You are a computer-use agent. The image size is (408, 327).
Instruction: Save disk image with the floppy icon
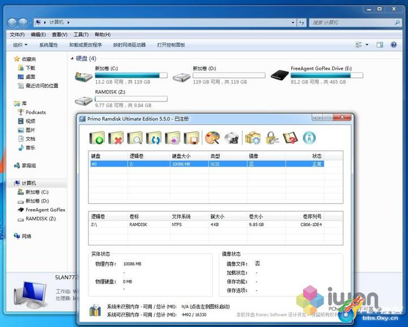pyautogui.click(x=192, y=138)
